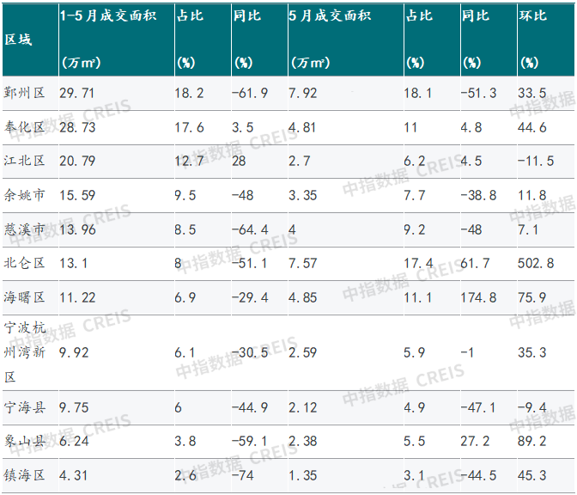Select the 宁波杭州湾新区 row label
The image size is (577, 495).
(24, 352)
